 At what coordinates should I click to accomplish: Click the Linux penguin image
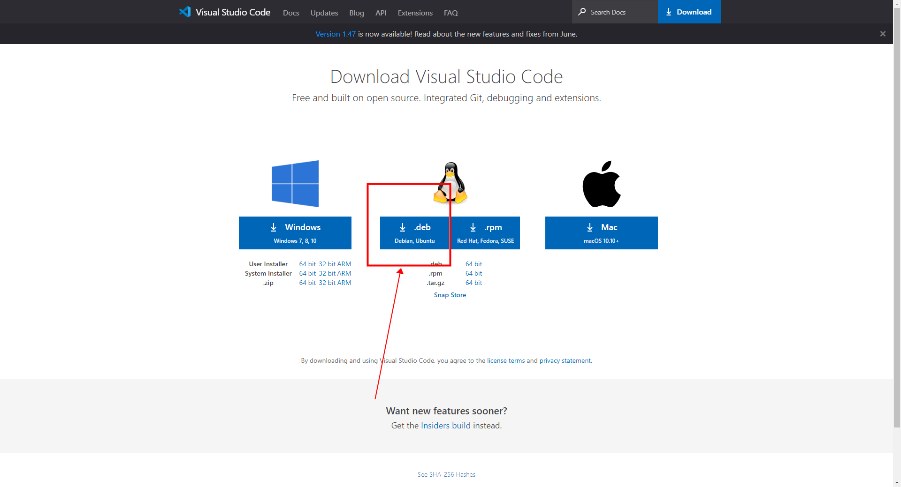pyautogui.click(x=450, y=183)
